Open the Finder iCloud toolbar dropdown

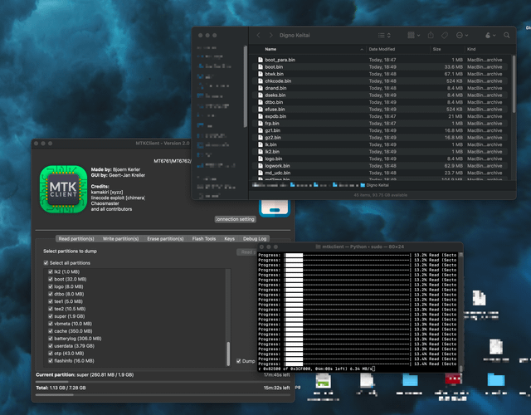(490, 35)
